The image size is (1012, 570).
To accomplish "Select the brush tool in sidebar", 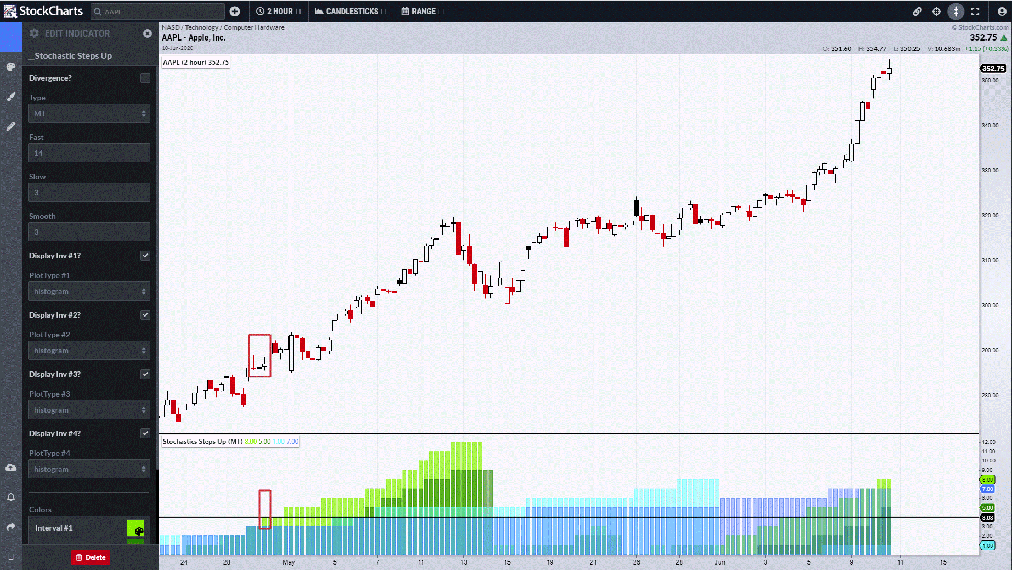I will (x=11, y=97).
